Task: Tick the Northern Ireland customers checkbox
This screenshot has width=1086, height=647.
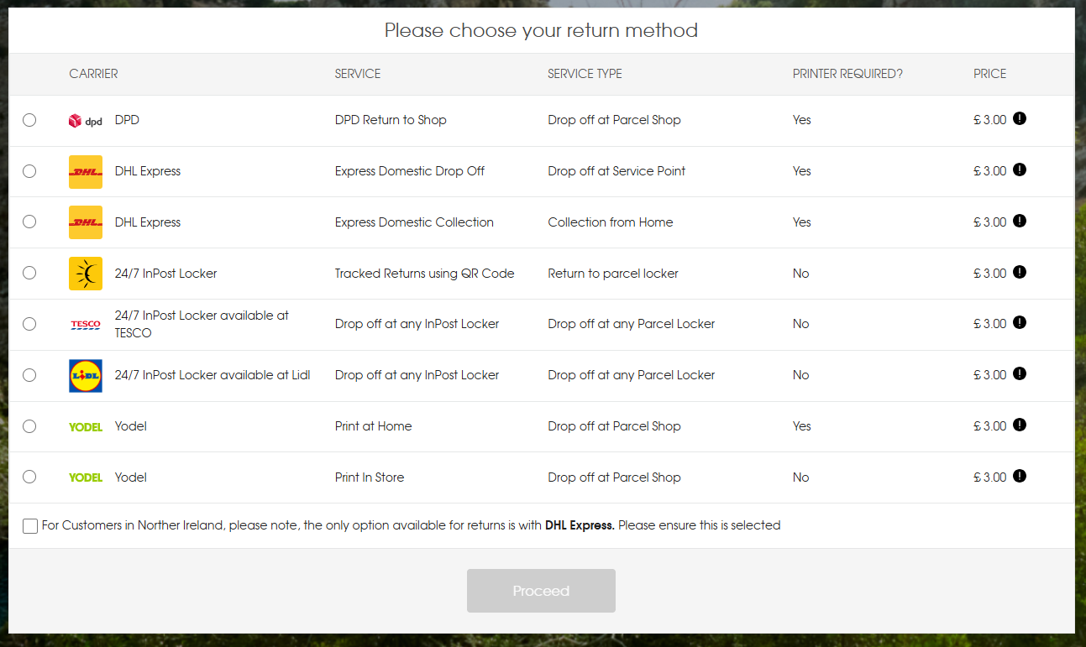Action: click(x=30, y=526)
